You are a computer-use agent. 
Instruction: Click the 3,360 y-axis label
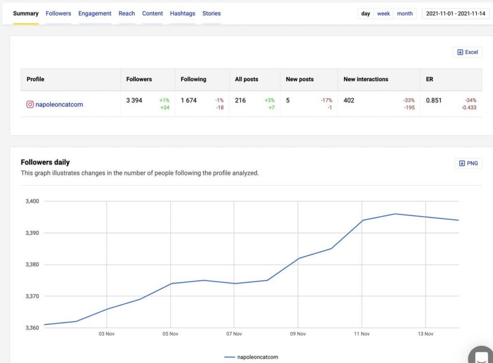pos(32,328)
